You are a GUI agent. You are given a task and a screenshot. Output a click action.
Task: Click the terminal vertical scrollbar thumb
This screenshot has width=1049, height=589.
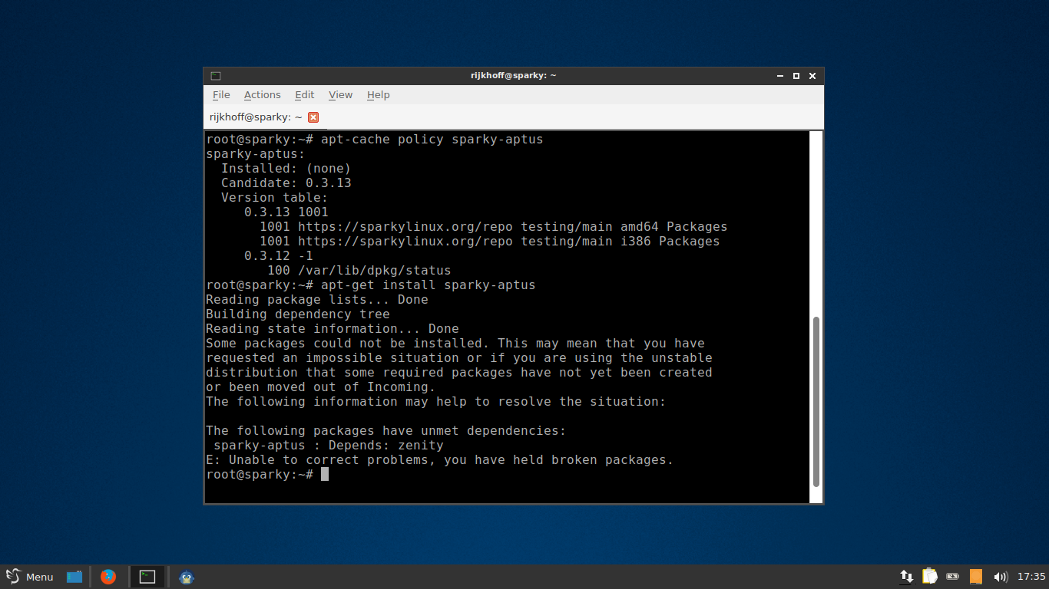click(x=816, y=401)
